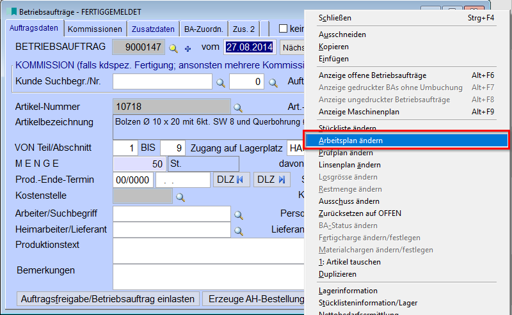The image size is (512, 315).
Task: Go to the BA-Zuordn. tab
Action: click(x=204, y=29)
